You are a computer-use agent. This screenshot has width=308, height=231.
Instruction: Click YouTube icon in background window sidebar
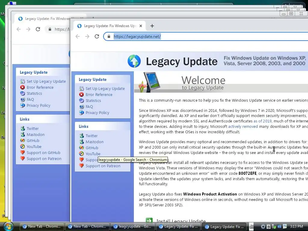tap(23, 146)
